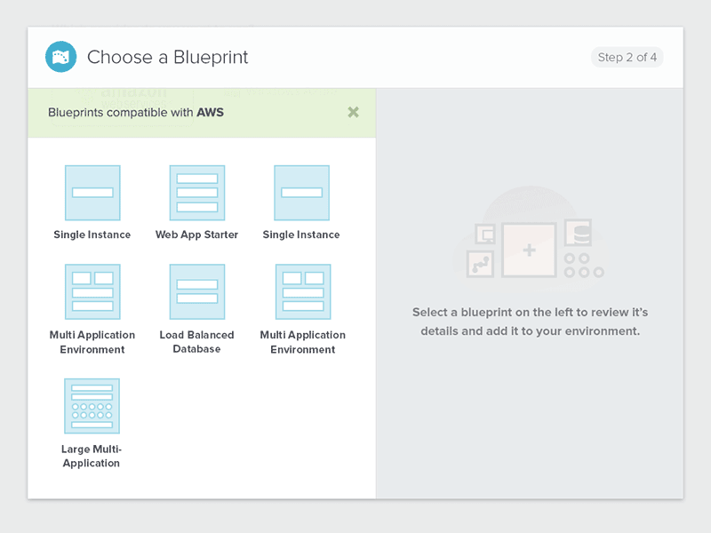Click the Step 2 of 4 badge
The image size is (711, 533).
(627, 57)
